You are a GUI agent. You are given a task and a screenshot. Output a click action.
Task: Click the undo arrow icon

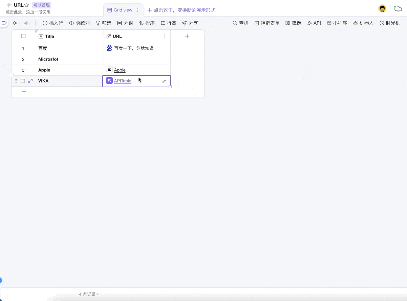click(x=15, y=23)
